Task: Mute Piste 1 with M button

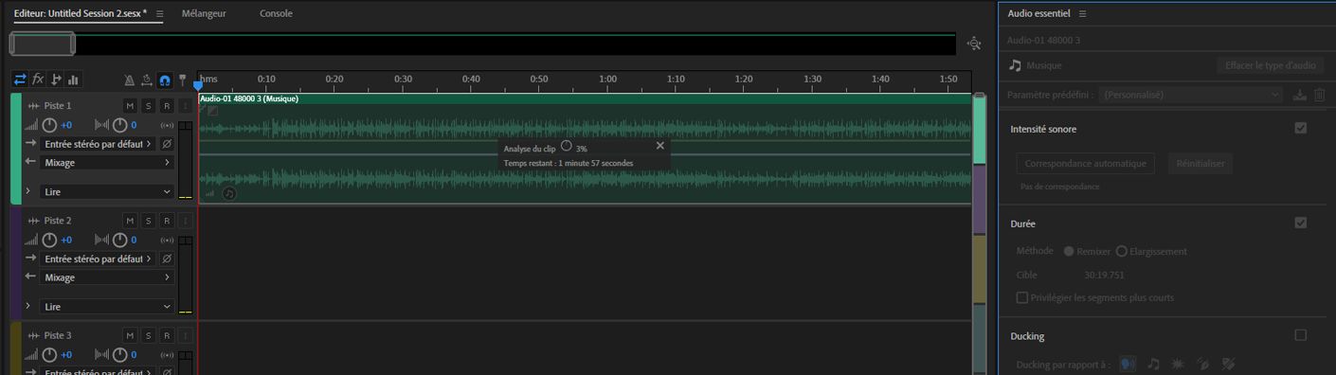Action: click(x=130, y=105)
